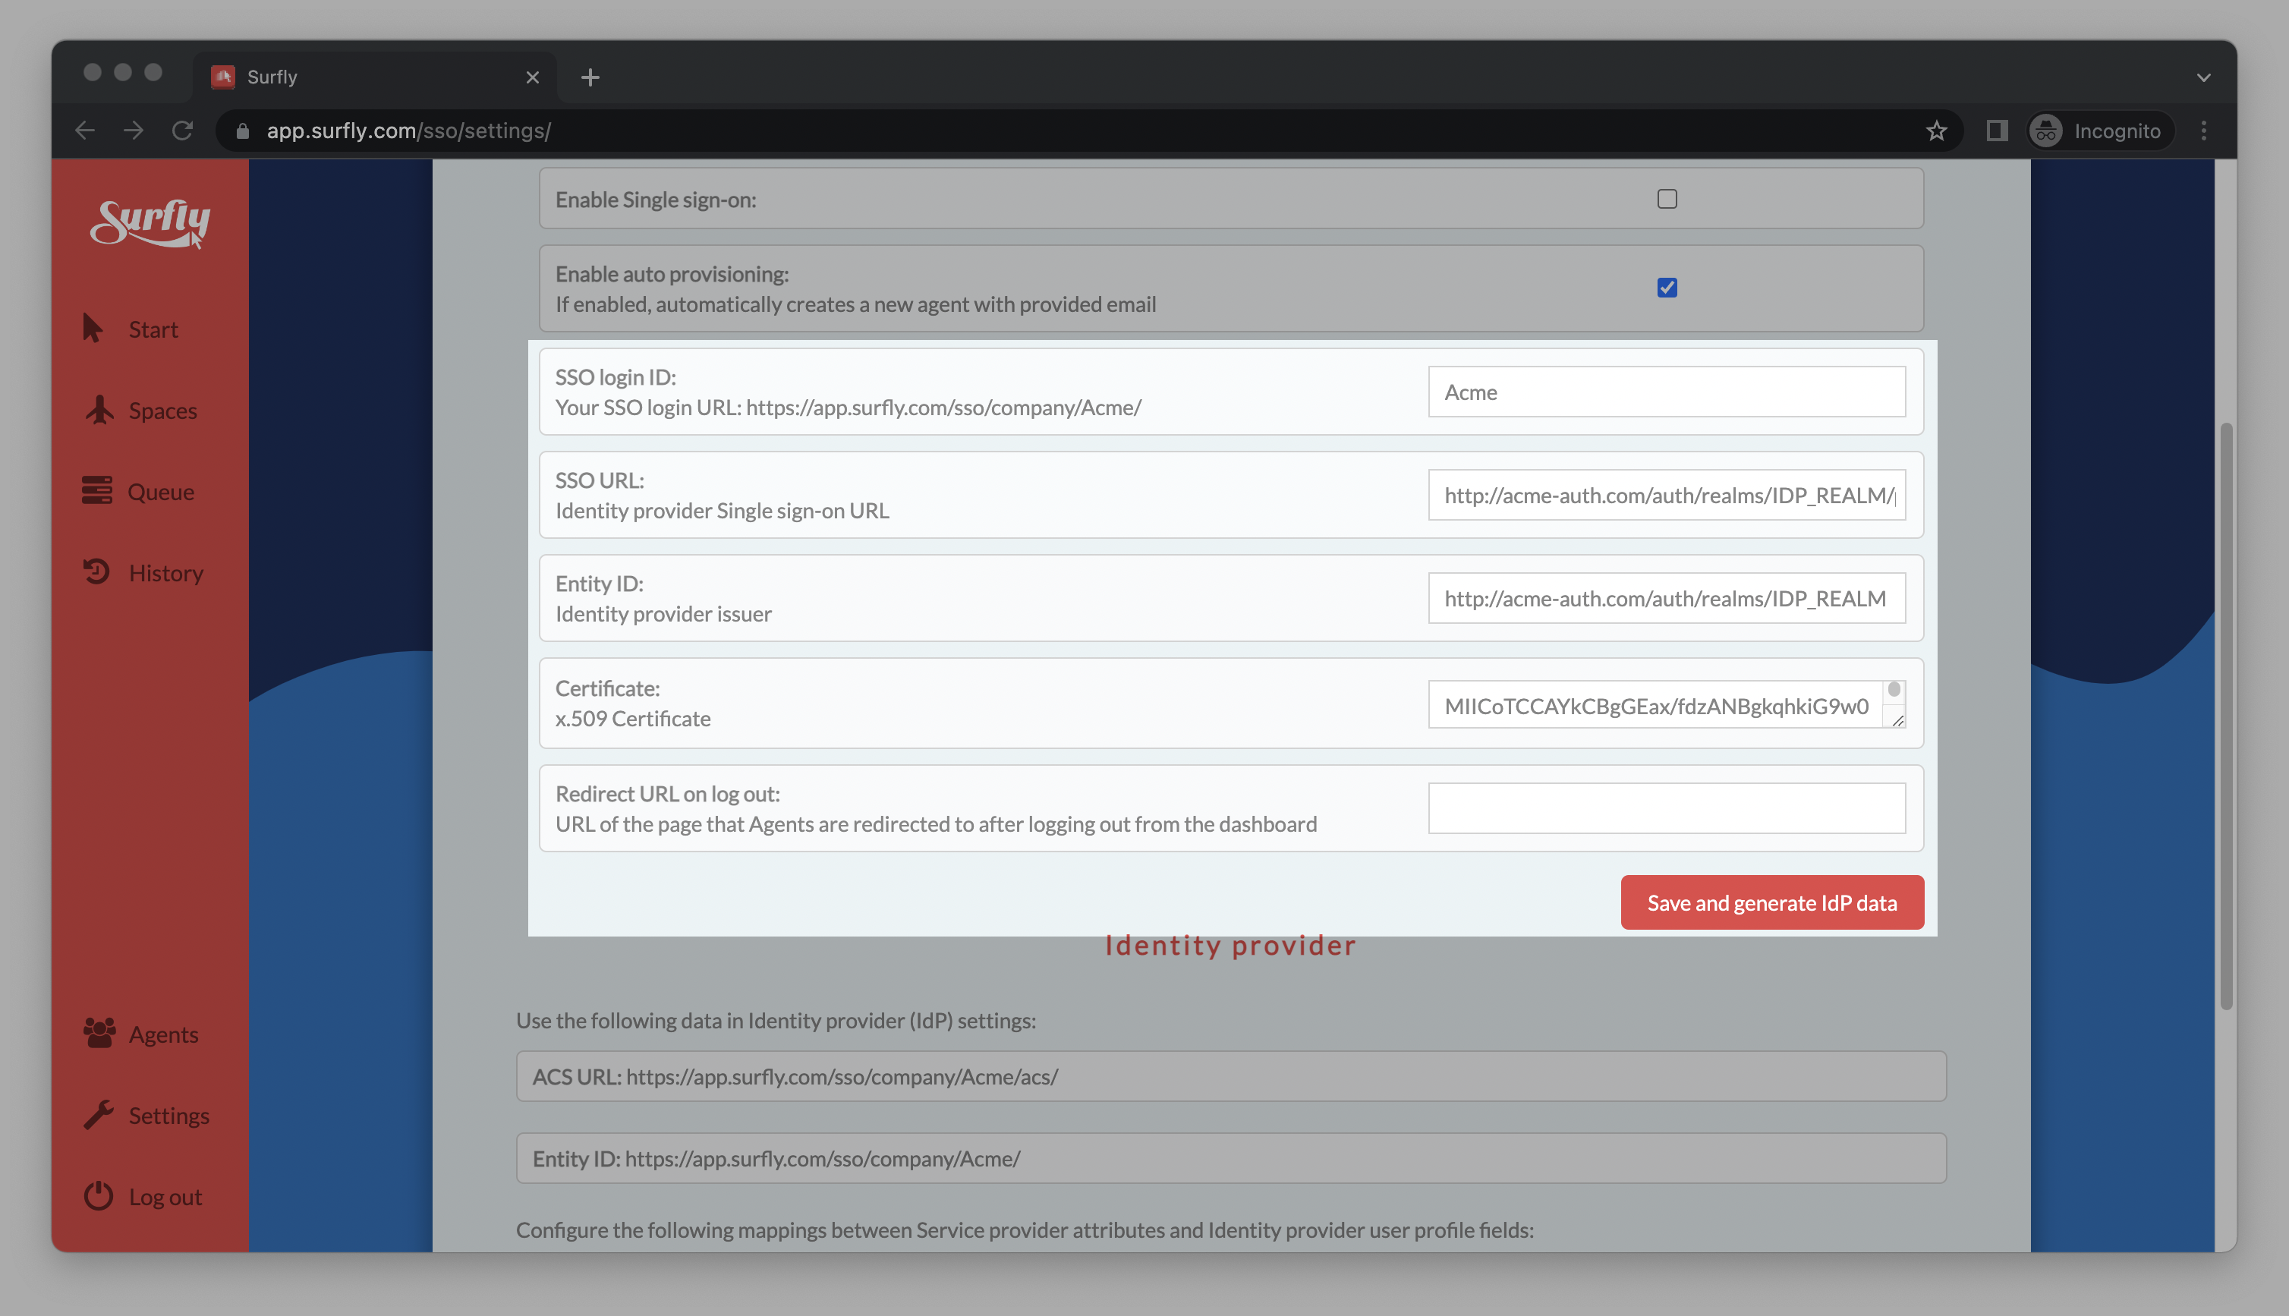
Task: Click the Surfly logo
Action: [x=150, y=222]
